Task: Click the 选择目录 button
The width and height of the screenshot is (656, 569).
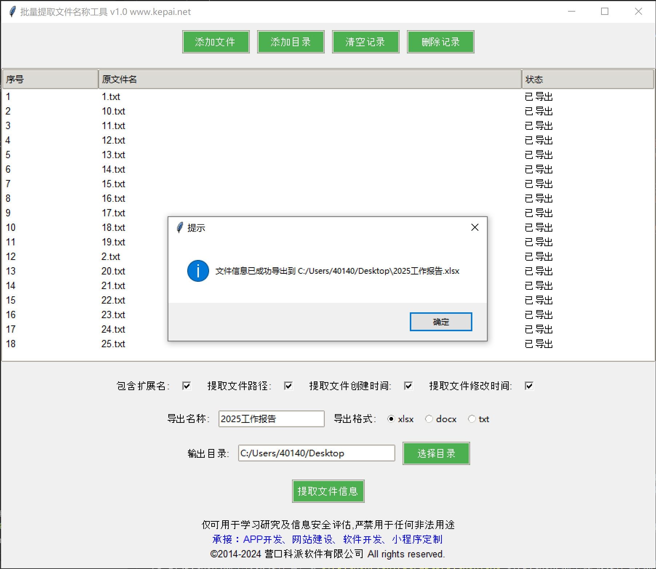Action: [x=436, y=453]
